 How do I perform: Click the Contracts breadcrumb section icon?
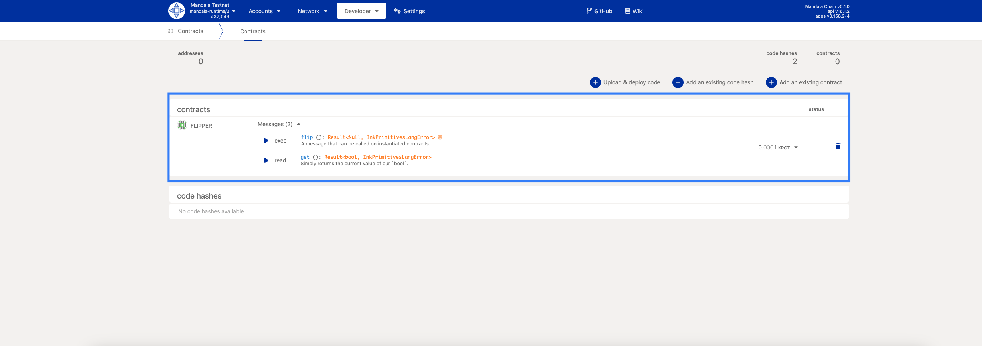171,31
